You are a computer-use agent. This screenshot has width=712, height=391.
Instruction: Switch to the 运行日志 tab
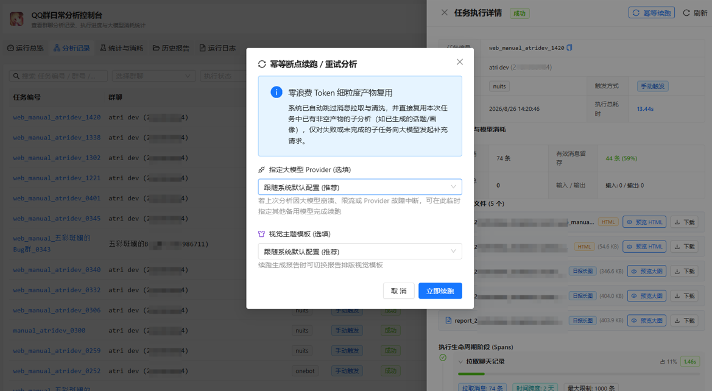(217, 48)
